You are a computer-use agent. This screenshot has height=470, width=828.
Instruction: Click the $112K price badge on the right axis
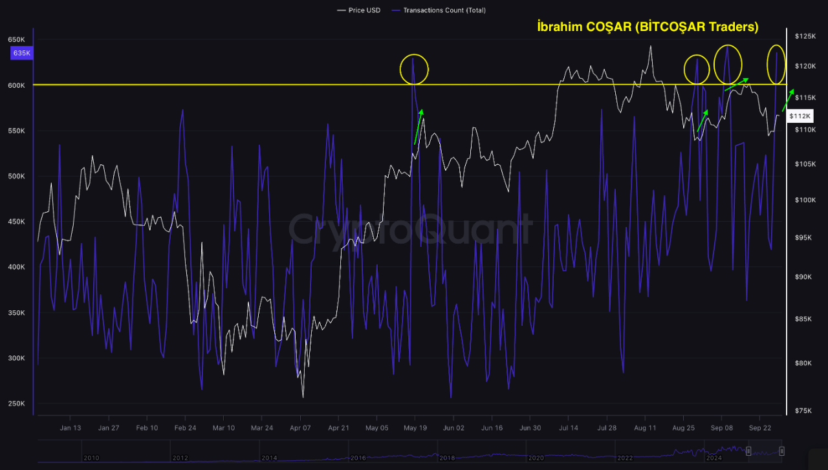(x=800, y=116)
